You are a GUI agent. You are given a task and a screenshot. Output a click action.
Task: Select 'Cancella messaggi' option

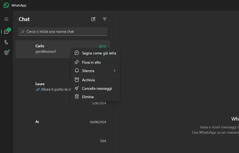click(95, 88)
